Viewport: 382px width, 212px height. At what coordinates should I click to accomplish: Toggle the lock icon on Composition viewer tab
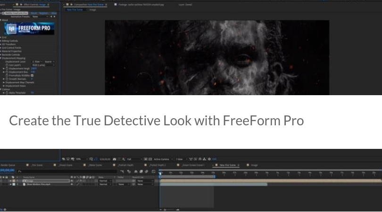pos(71,4)
